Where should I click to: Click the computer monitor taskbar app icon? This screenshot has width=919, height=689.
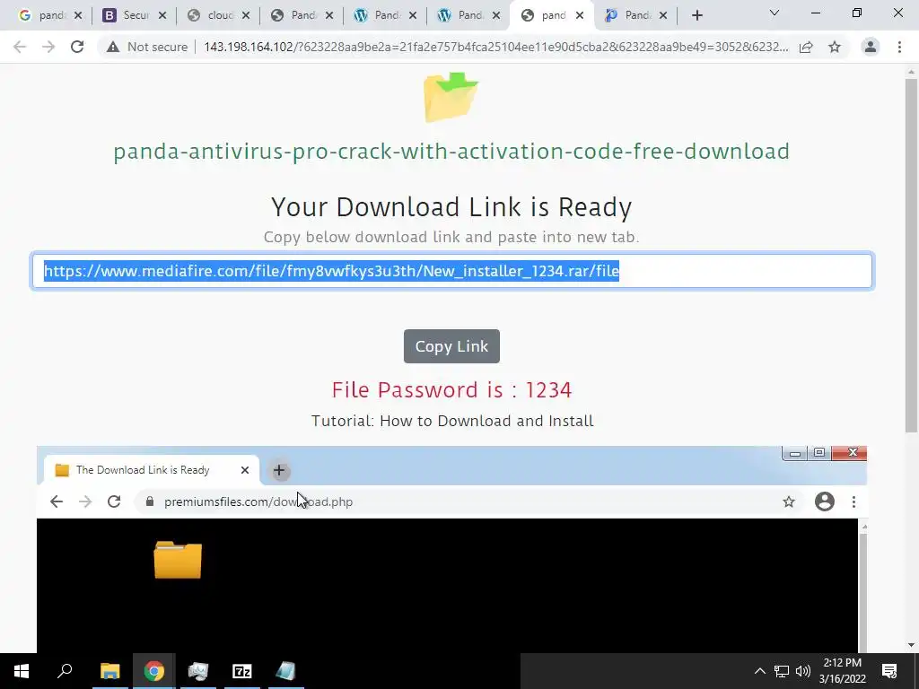pos(197,671)
